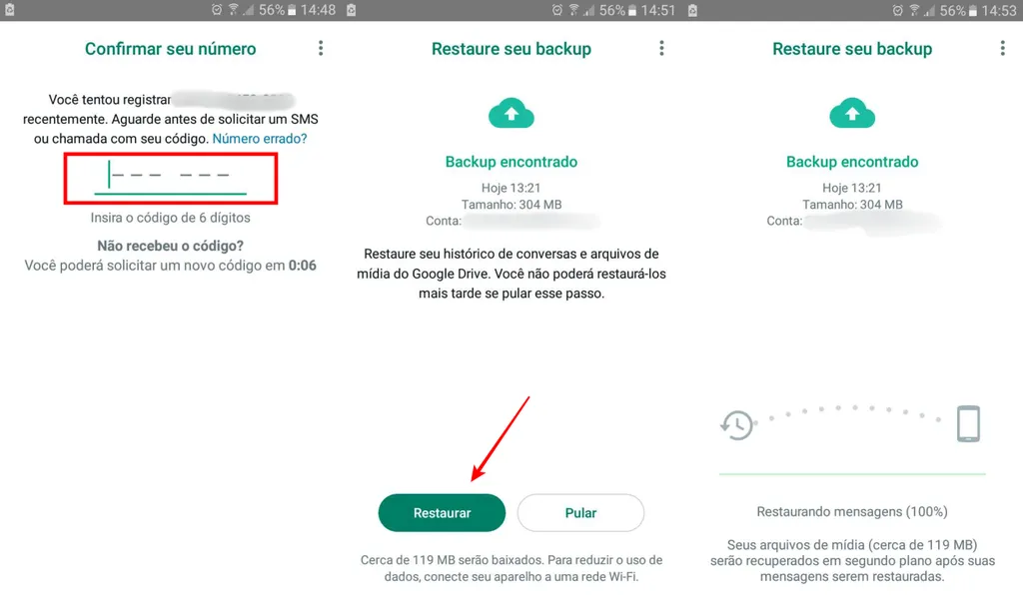This screenshot has height=606, width=1023.
Task: Tap Tamanho: 304 MB on middle screen
Action: coord(511,205)
